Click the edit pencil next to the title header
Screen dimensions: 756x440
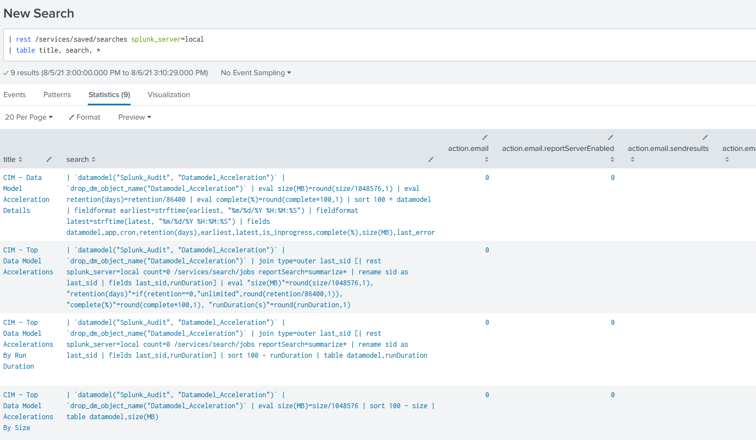click(x=49, y=159)
